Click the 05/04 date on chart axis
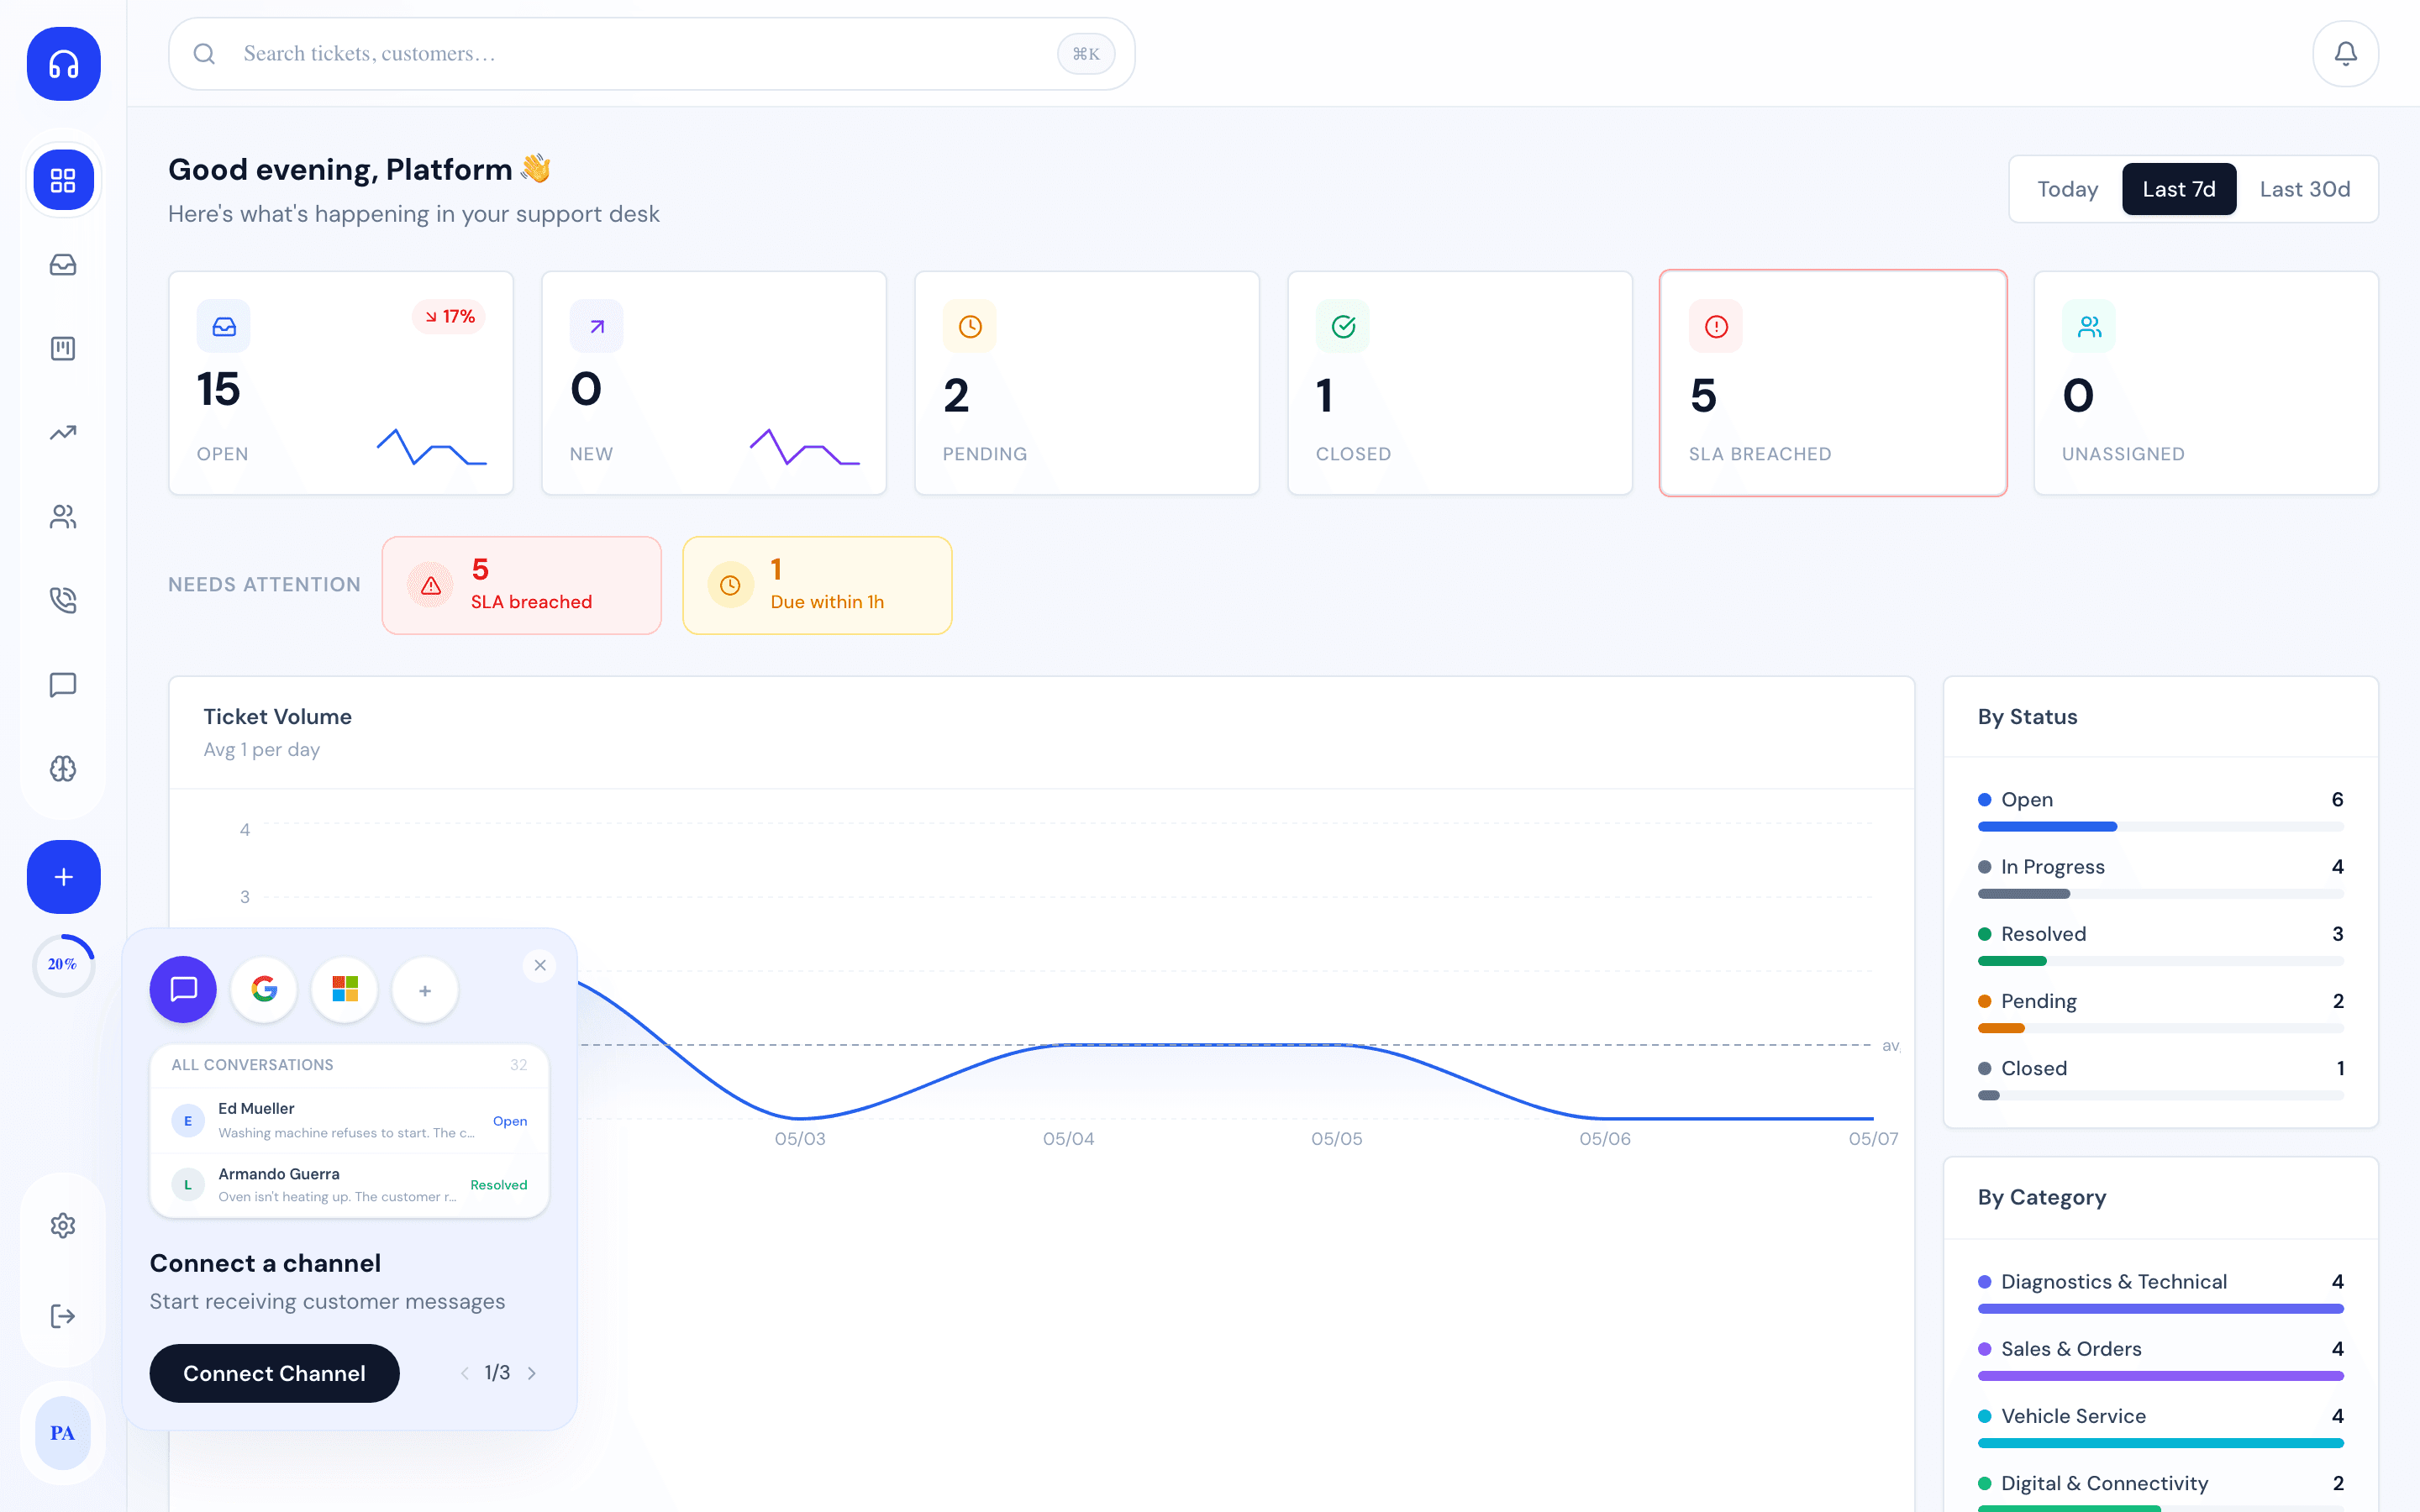This screenshot has width=2420, height=1512. coord(1068,1139)
